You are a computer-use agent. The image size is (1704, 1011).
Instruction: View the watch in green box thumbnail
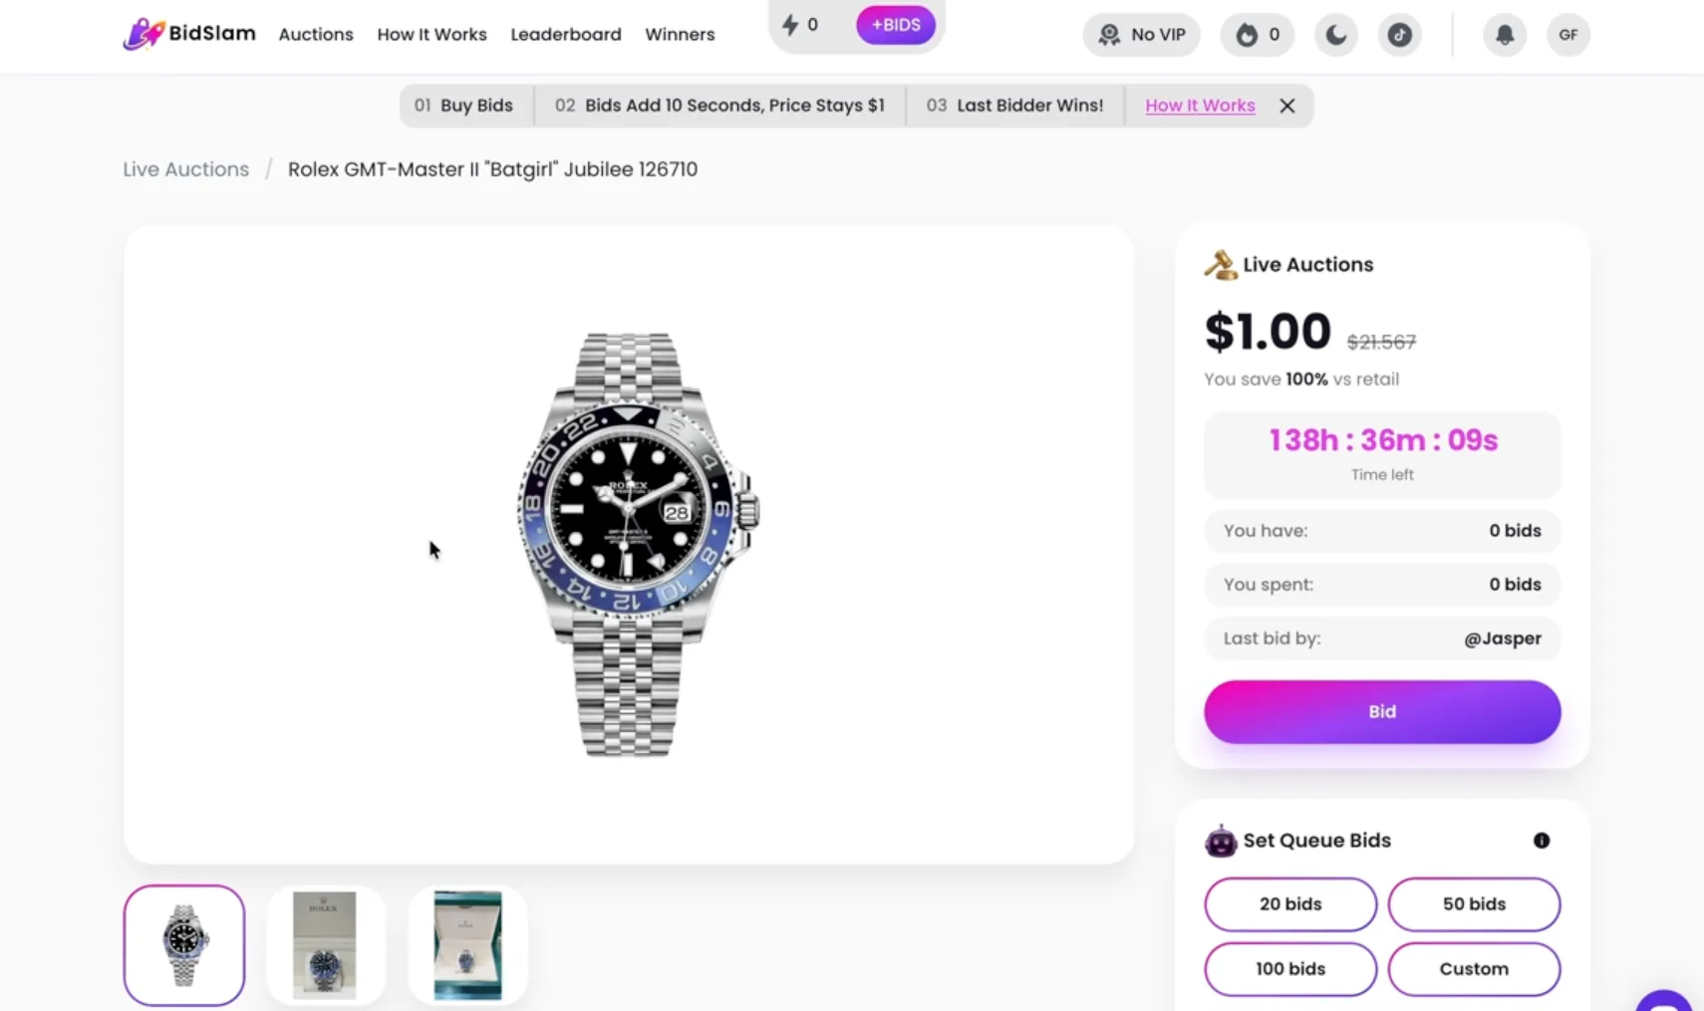(x=467, y=945)
